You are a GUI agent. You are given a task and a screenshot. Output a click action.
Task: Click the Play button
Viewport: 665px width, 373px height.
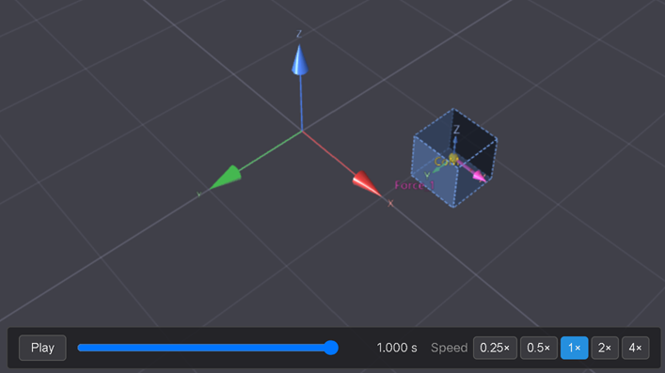[42, 348]
